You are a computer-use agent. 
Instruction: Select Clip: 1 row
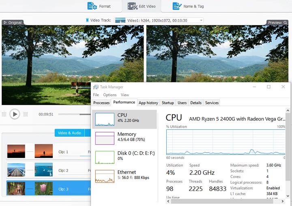[x=49, y=151]
